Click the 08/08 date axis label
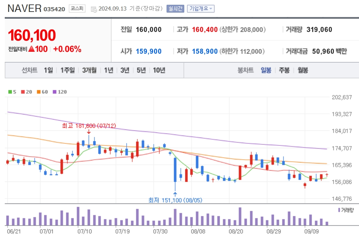The image size is (359, 237). (x=198, y=231)
